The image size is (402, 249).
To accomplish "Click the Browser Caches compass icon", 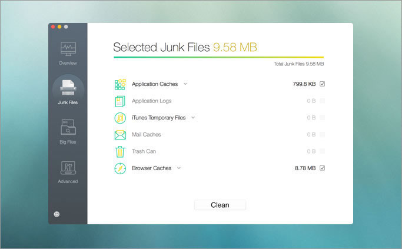I will (x=120, y=168).
